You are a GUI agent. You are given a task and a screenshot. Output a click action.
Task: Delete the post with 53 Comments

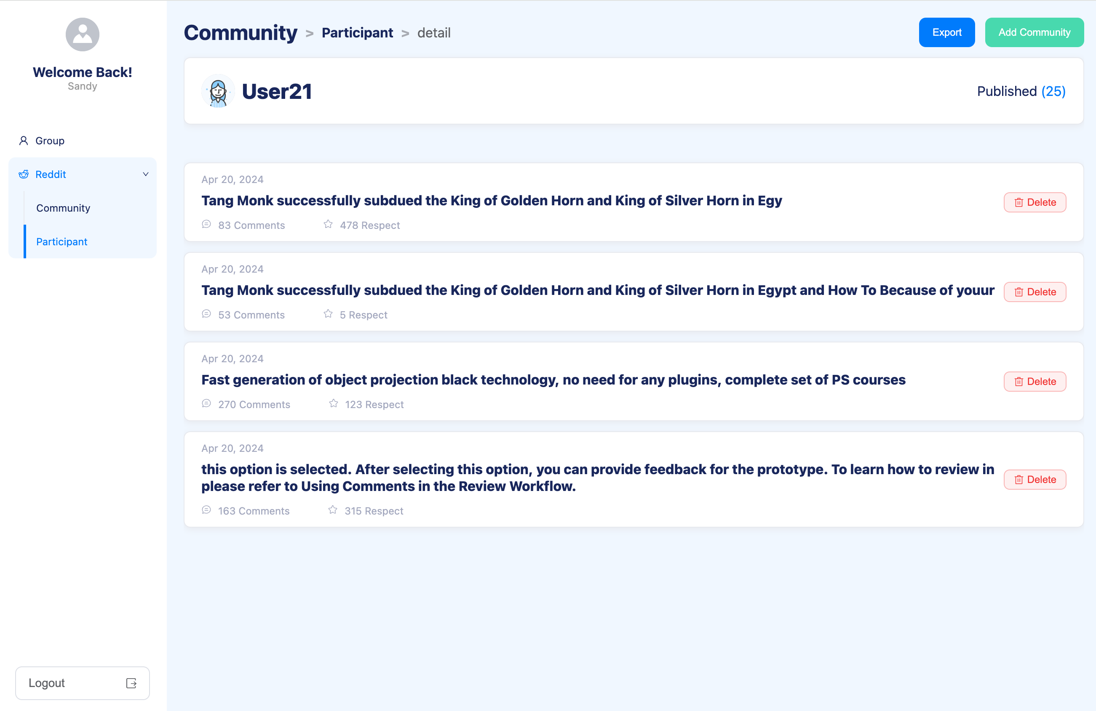click(1035, 292)
